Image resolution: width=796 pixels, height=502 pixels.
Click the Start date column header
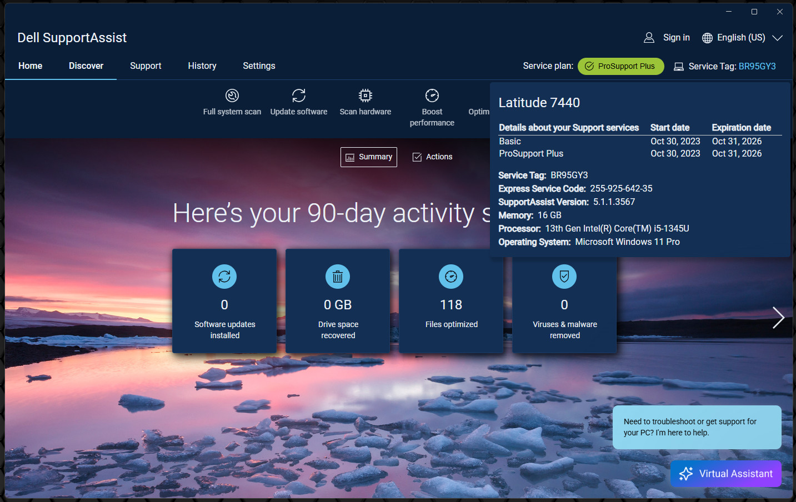pyautogui.click(x=670, y=128)
